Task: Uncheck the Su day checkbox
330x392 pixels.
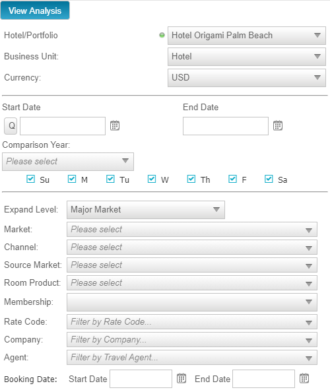Action: tap(31, 179)
